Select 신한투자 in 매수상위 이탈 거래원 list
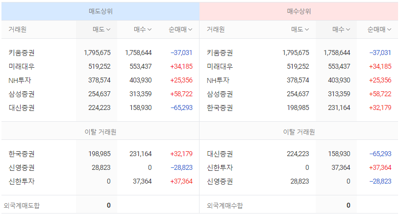401x215 pixels. [220, 168]
